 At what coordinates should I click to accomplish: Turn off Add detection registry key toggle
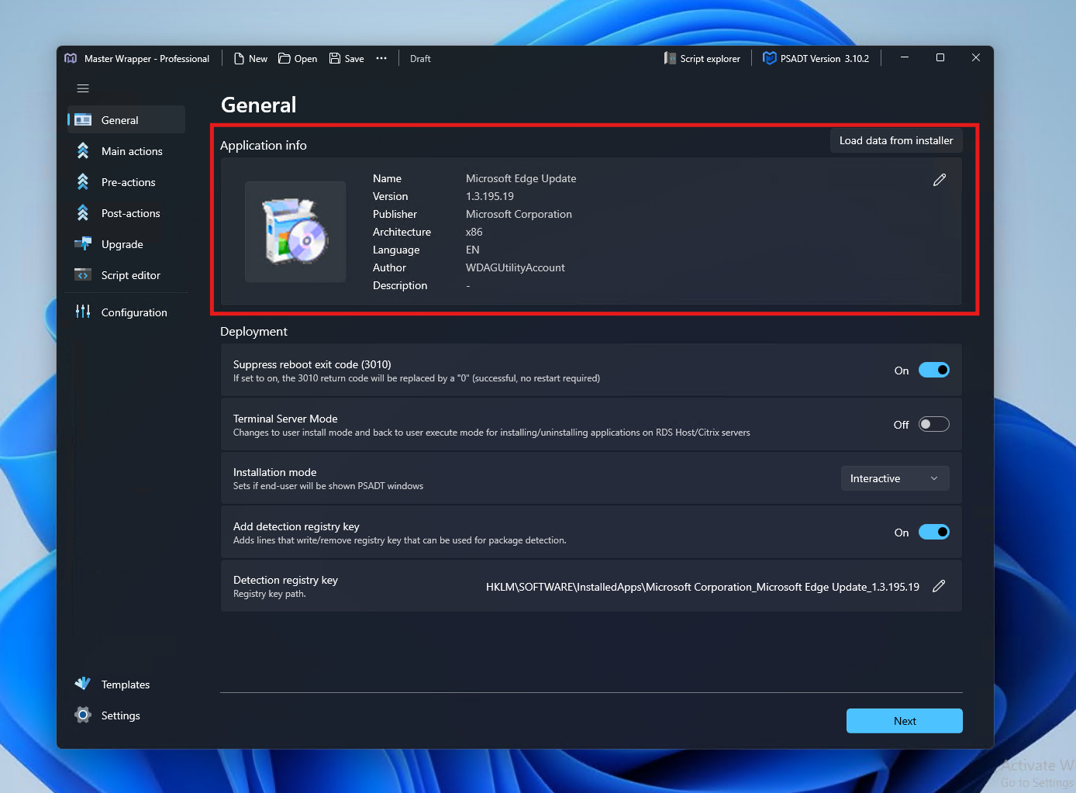pos(934,532)
